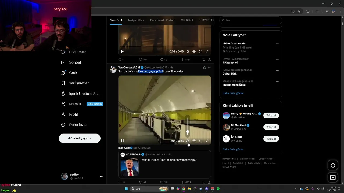Reply to the post with 1 comment
This screenshot has width=344, height=193.
(121, 60)
